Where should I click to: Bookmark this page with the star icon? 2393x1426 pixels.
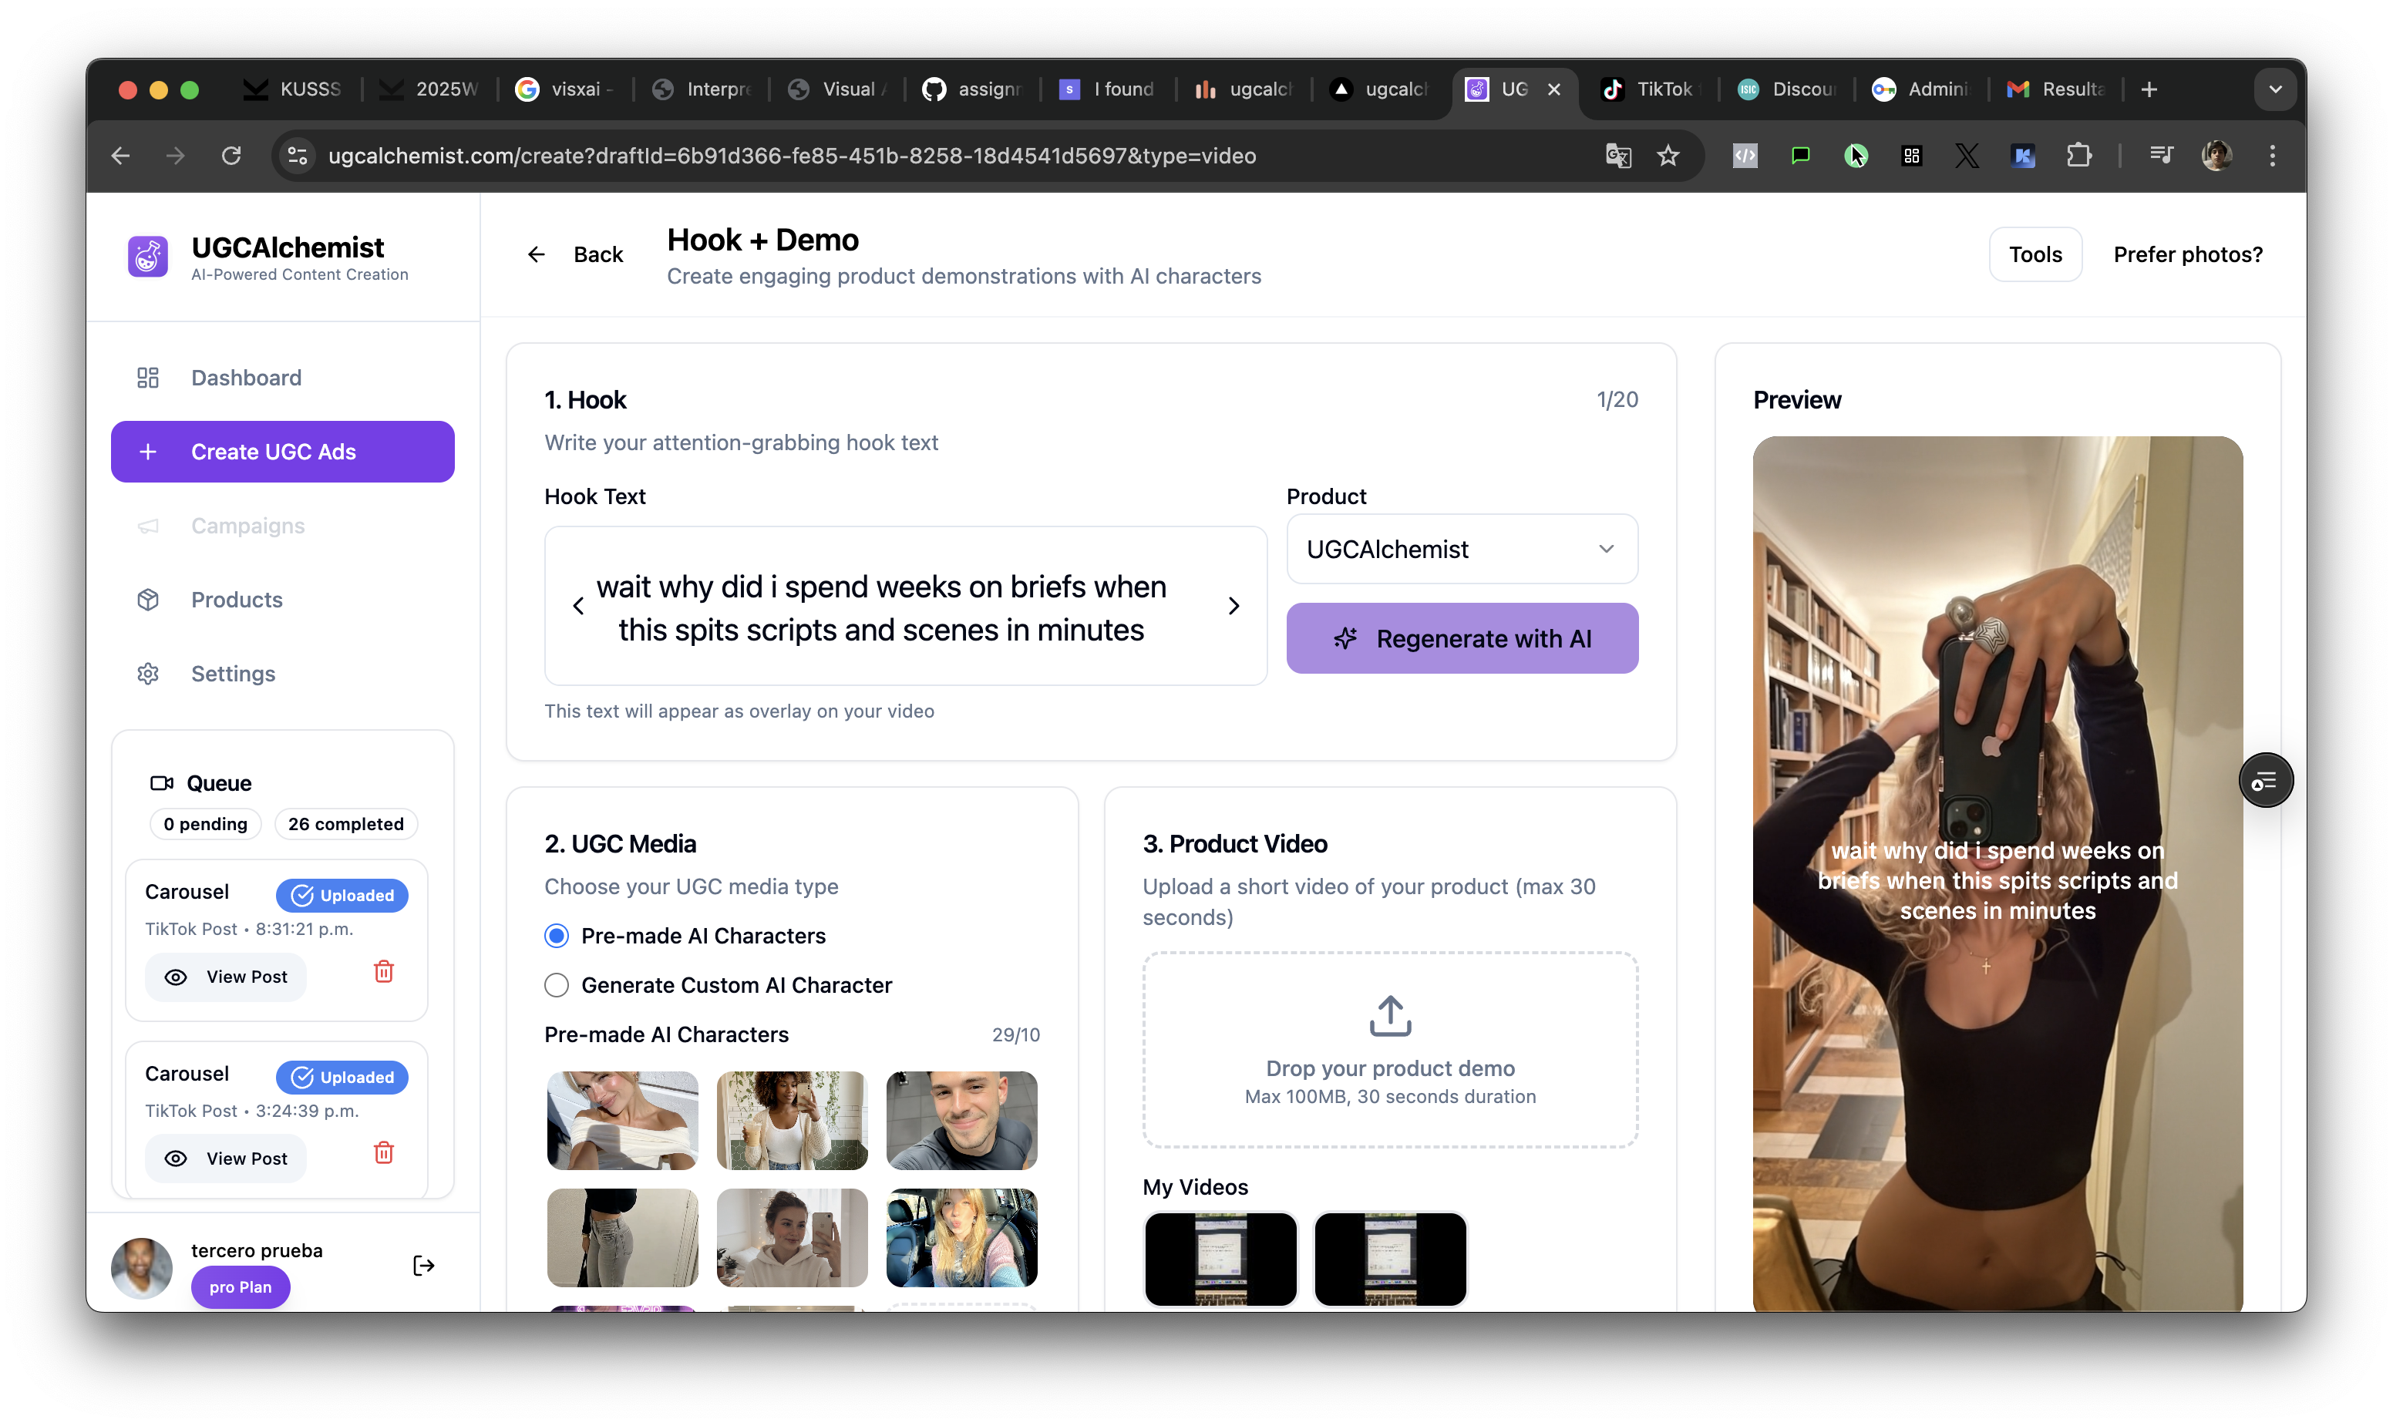click(x=1668, y=156)
